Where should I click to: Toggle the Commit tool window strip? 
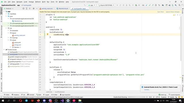pos(1,19)
